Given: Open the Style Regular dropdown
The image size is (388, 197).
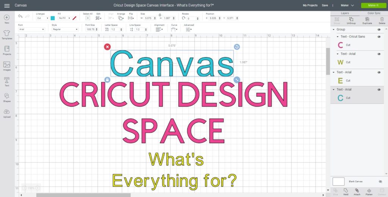Looking at the screenshot, I should click(x=65, y=29).
